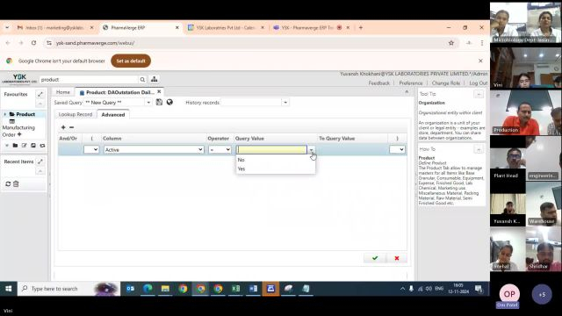This screenshot has height=316, width=562.
Task: Click the folder icon in the Favourites toolbar
Action: (15, 146)
